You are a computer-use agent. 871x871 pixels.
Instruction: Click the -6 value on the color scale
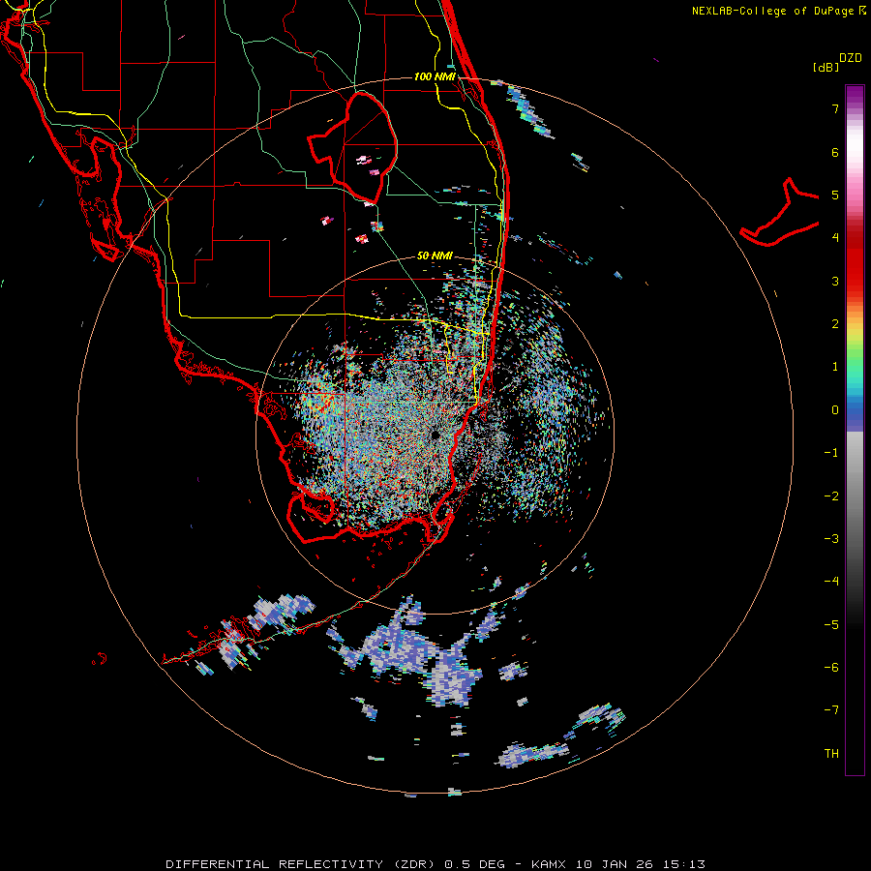coord(831,668)
